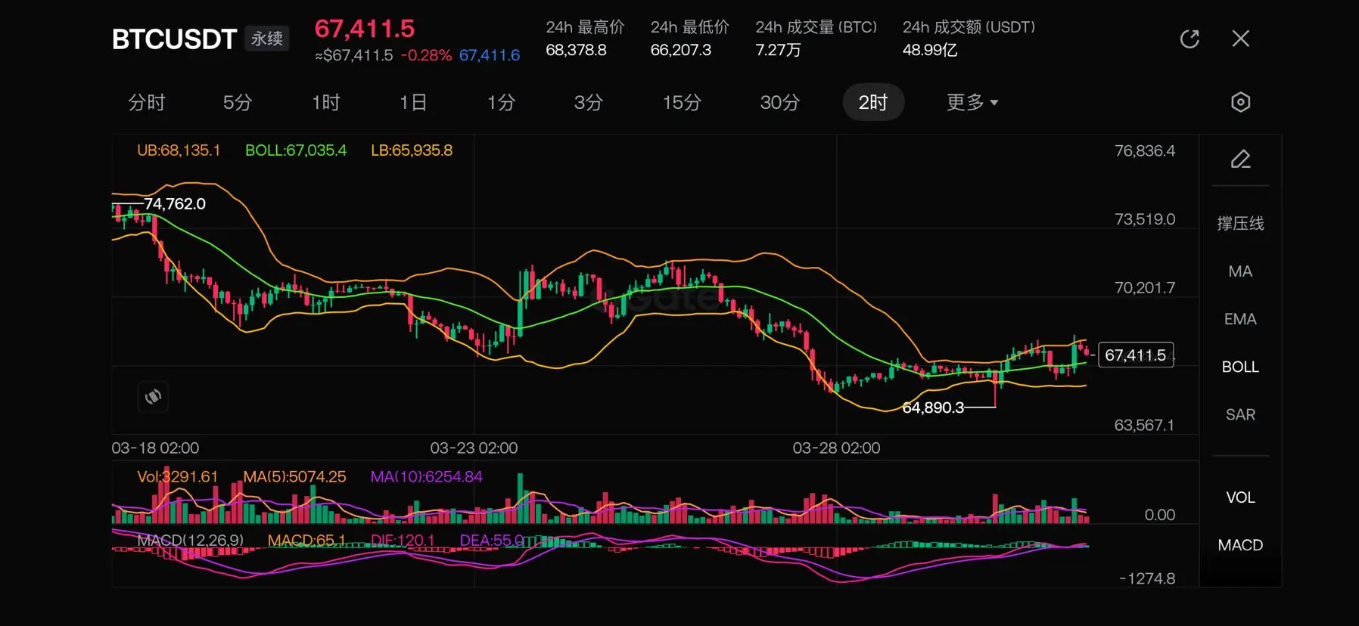Toggle the 撑压线 support-resistance indicator

click(1240, 223)
